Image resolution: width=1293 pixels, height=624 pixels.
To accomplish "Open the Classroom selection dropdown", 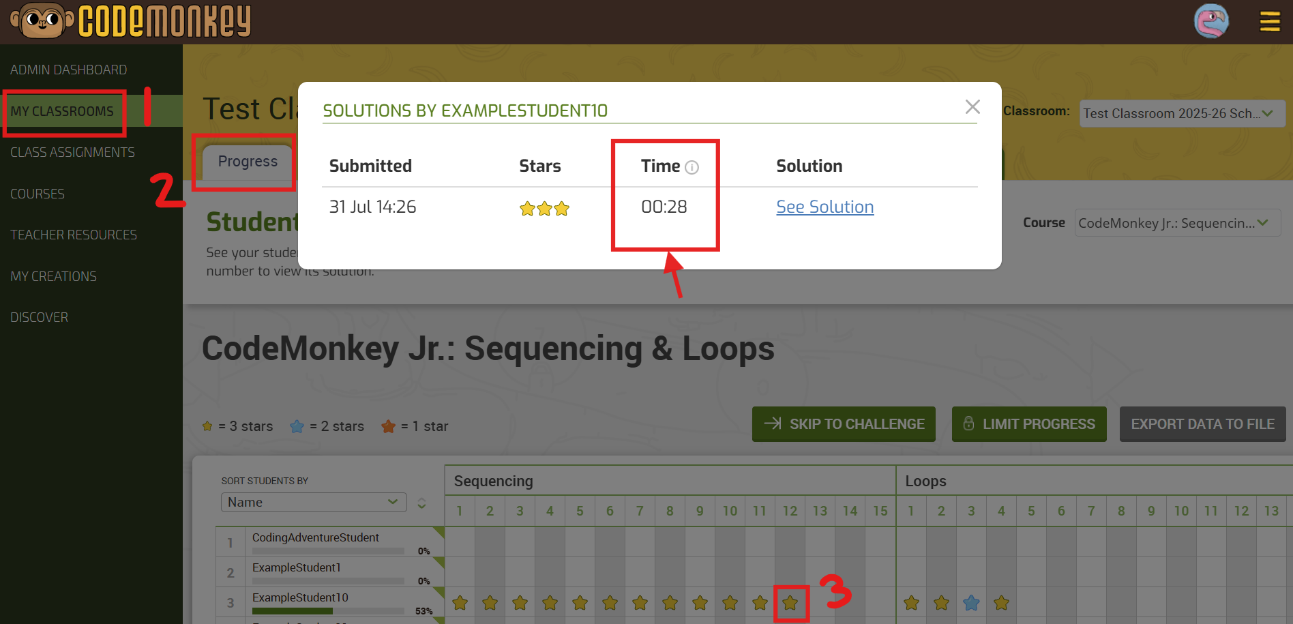I will click(1182, 114).
